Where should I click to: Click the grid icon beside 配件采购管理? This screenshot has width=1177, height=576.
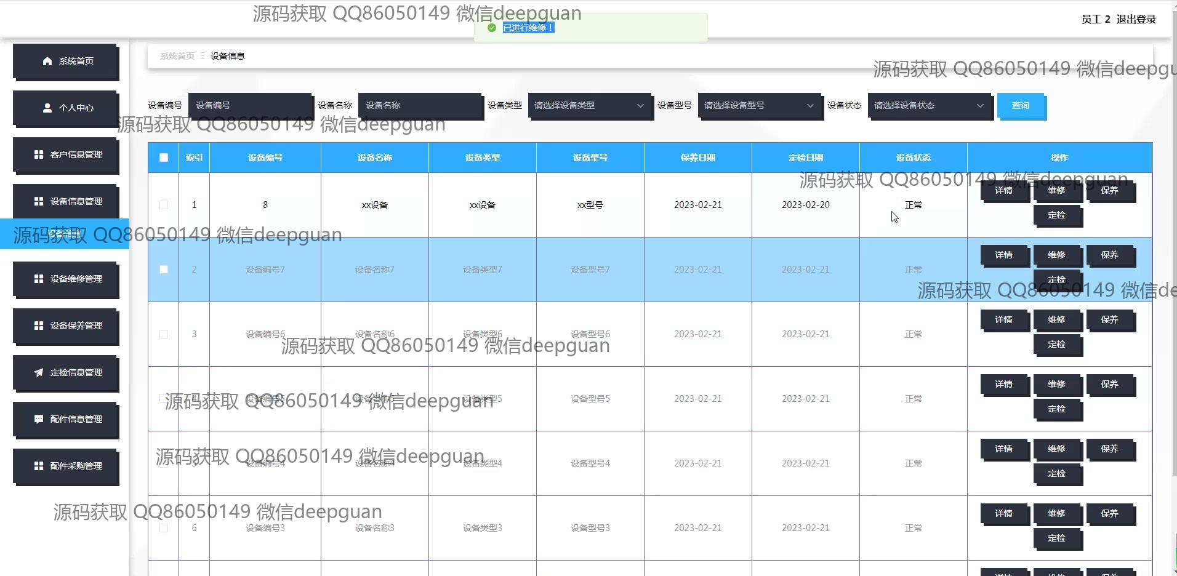(39, 466)
